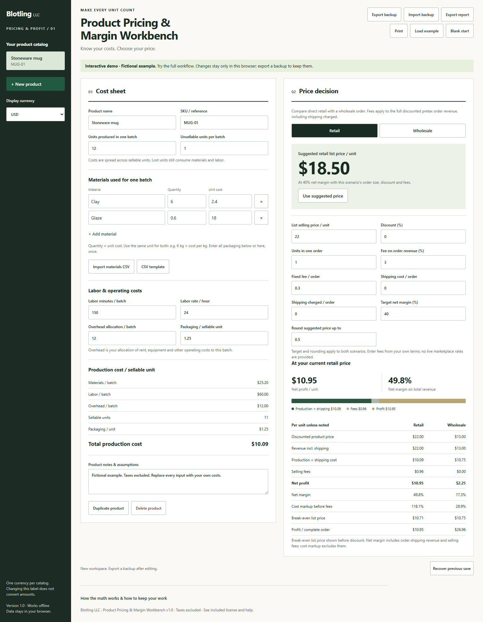This screenshot has width=483, height=622.
Task: Edit Round suggested price up to field
Action: pyautogui.click(x=334, y=339)
